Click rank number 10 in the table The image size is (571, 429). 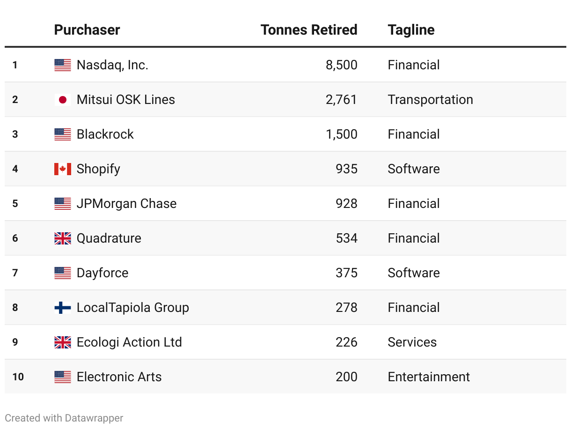tap(18, 377)
